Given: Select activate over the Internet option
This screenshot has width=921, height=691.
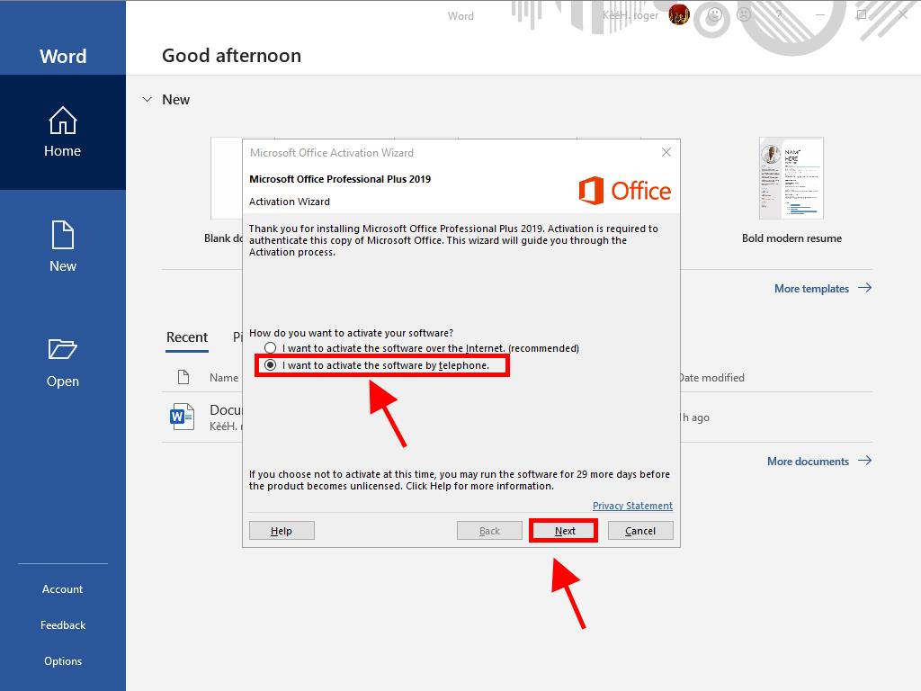Looking at the screenshot, I should 271,348.
